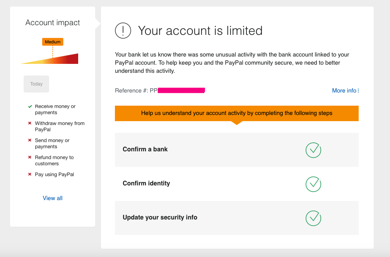The height and width of the screenshot is (257, 390).
Task: Click the redacted reference number
Action: [181, 91]
